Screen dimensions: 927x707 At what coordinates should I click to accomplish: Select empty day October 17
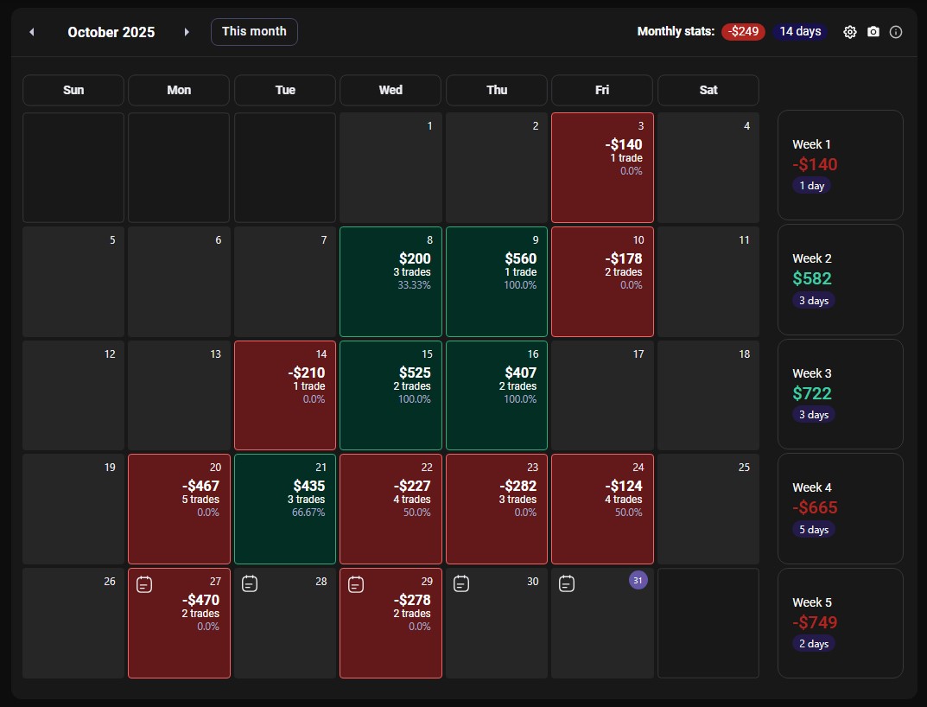[602, 395]
